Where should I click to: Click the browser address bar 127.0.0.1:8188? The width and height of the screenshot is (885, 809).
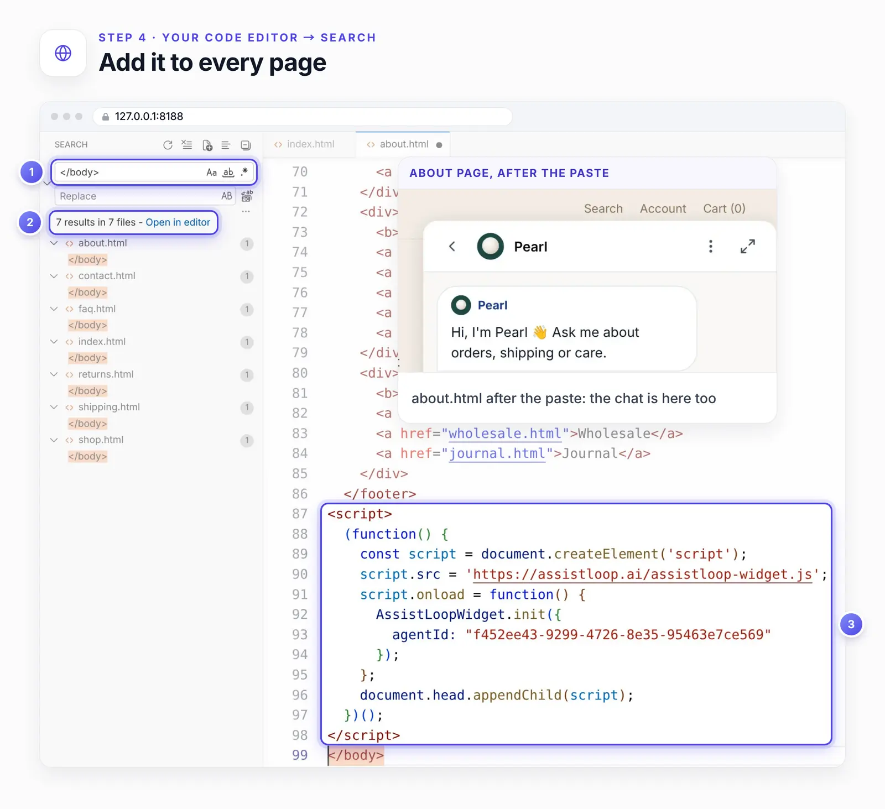pyautogui.click(x=303, y=117)
